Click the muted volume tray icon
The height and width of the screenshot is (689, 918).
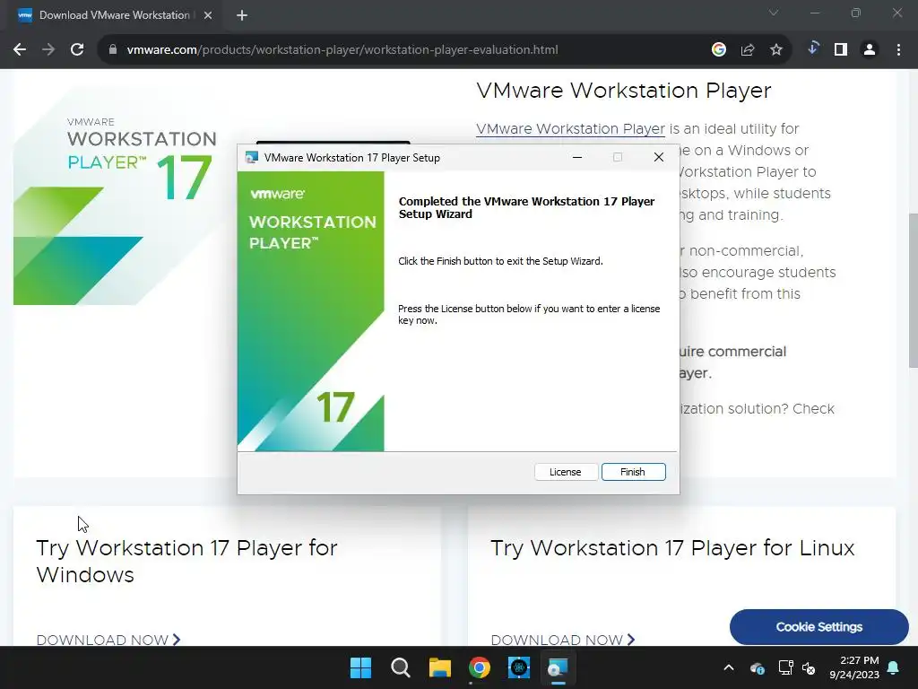click(x=809, y=667)
